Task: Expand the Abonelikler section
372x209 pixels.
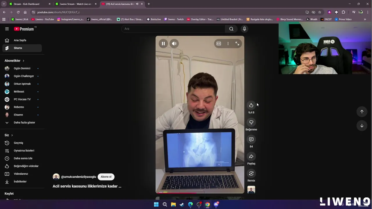Action: 15,61
